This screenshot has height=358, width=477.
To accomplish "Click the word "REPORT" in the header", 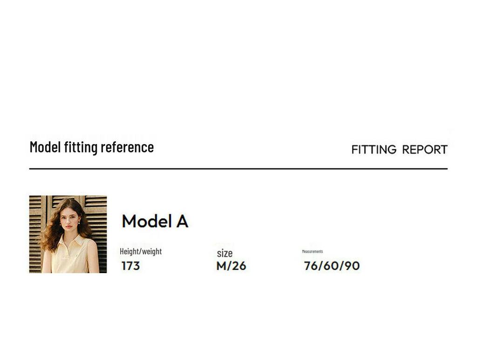I will [425, 150].
